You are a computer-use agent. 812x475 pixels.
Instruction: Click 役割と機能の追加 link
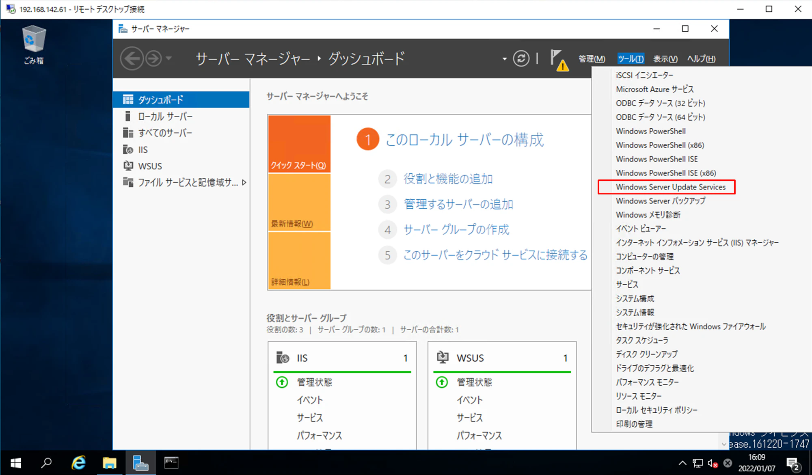click(x=448, y=179)
